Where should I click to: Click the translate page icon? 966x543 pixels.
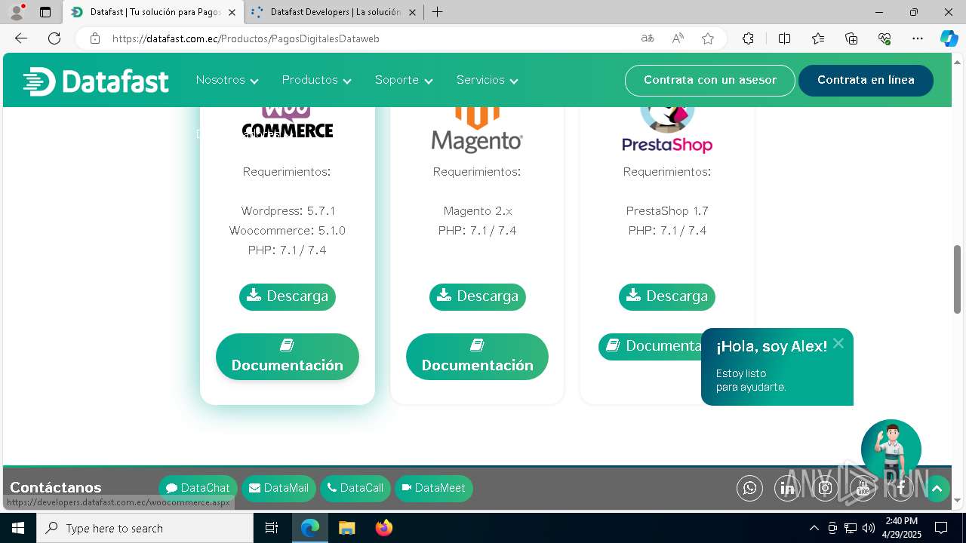tap(647, 38)
